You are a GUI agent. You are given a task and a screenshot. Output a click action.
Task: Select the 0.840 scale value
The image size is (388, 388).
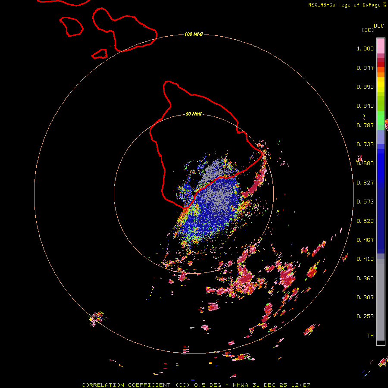[x=365, y=106]
